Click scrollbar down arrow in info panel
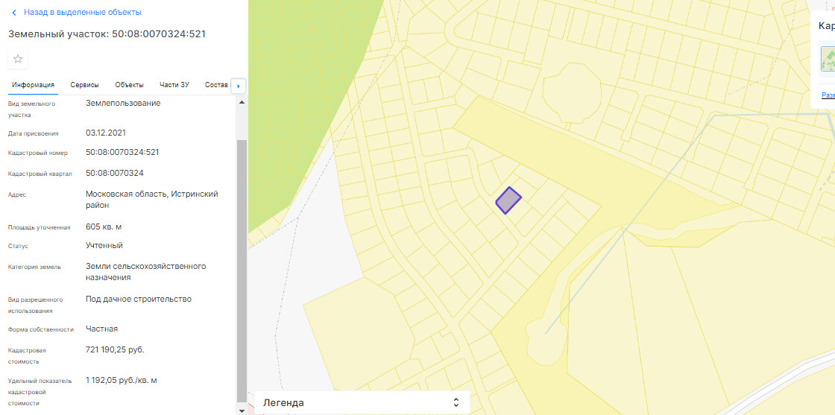 (241, 409)
